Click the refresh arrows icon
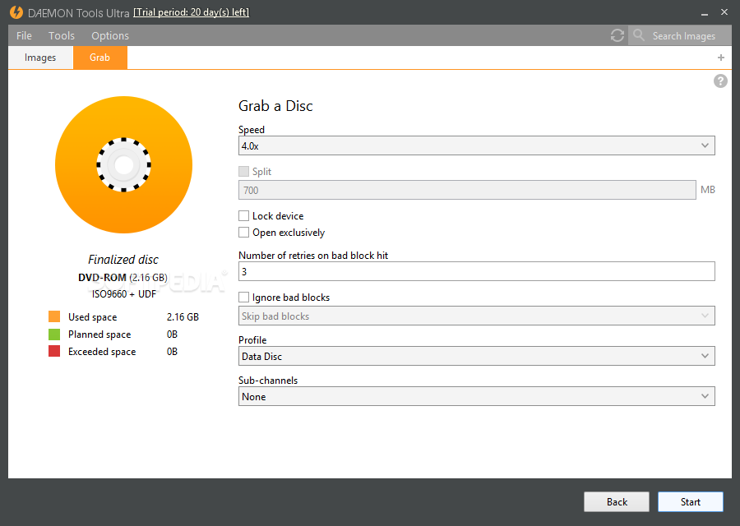This screenshot has height=526, width=740. [x=617, y=35]
